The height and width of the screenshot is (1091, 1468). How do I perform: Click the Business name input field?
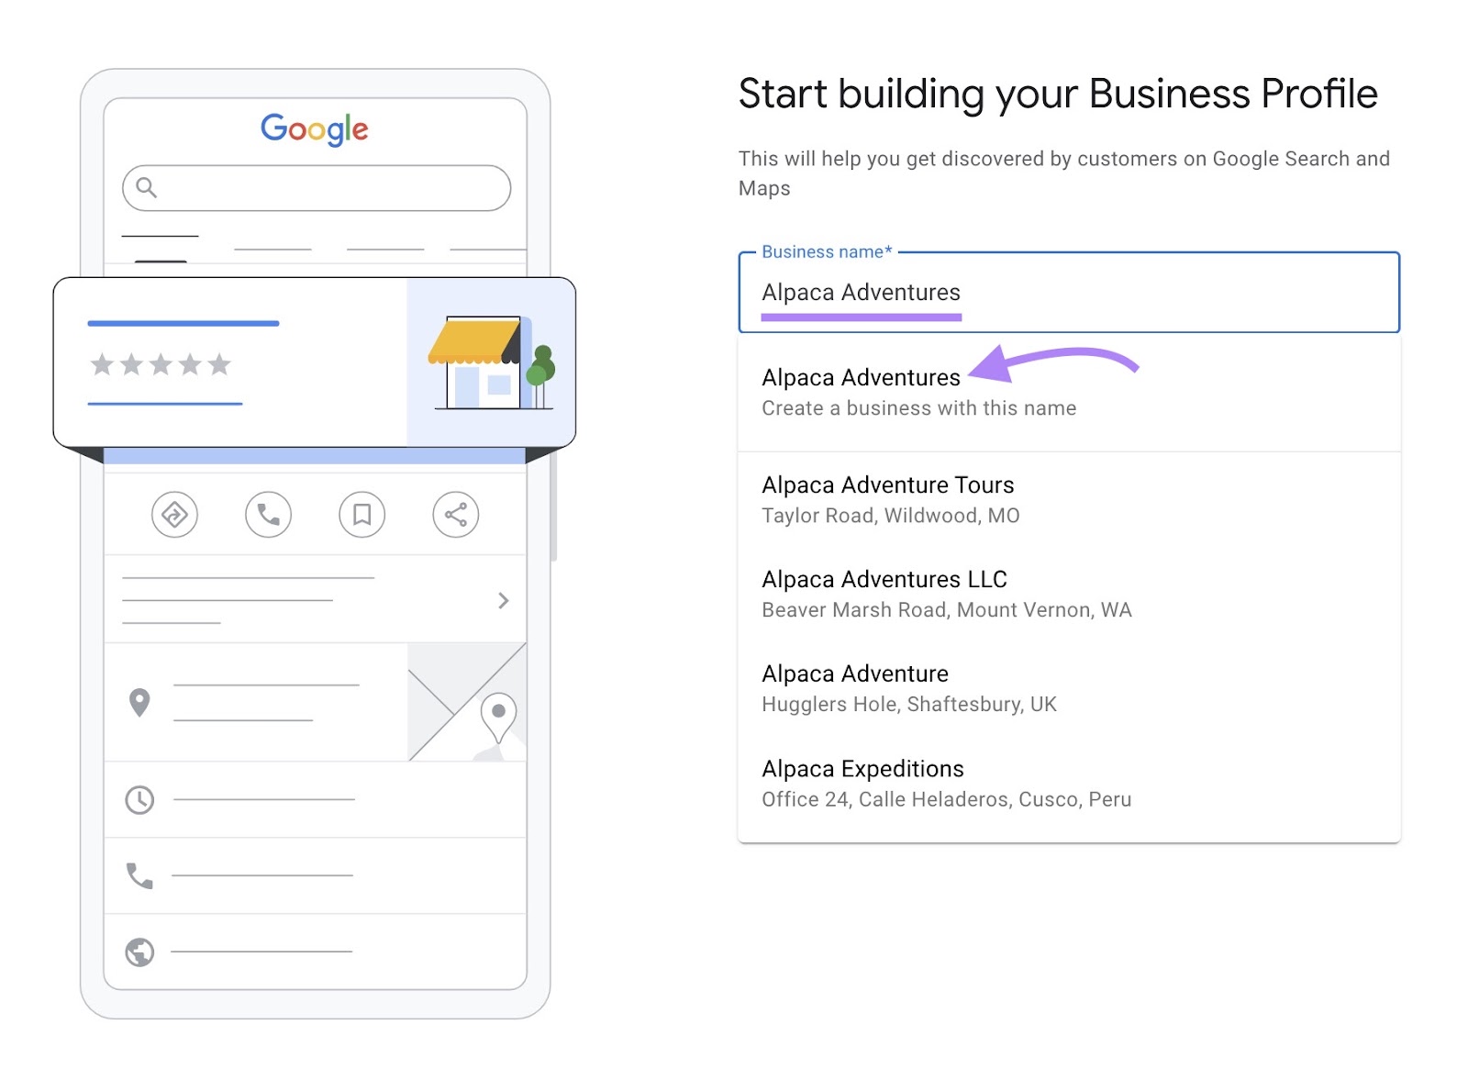click(1068, 293)
